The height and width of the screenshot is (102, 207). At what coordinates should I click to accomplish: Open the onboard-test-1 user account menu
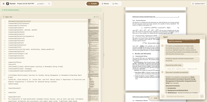point(199,4)
